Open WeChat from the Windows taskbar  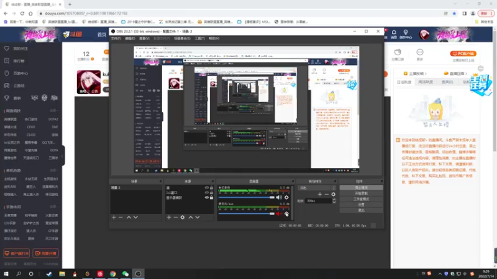tap(125, 273)
